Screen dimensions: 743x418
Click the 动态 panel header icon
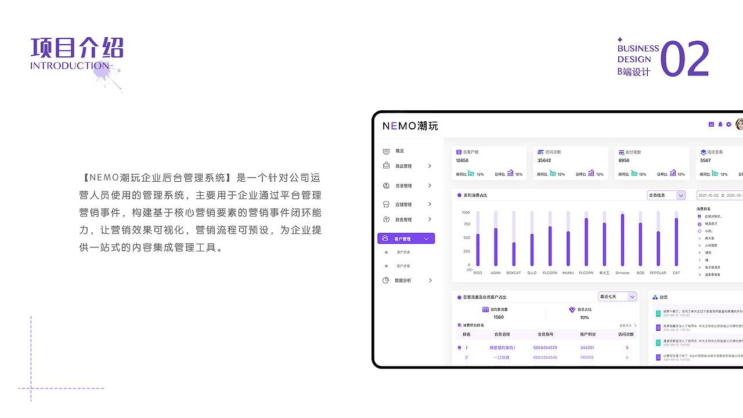click(655, 297)
